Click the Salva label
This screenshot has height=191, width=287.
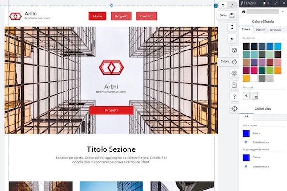(223, 15)
